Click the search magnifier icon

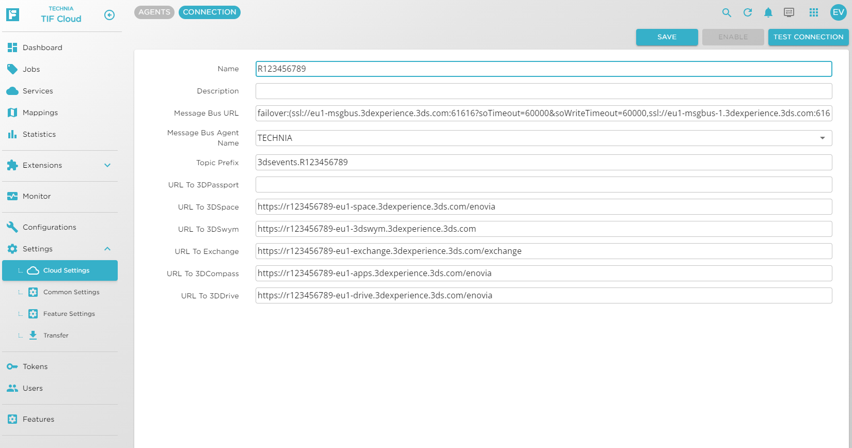(727, 13)
